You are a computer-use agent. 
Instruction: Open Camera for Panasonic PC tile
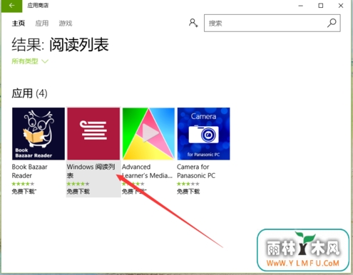pos(204,134)
